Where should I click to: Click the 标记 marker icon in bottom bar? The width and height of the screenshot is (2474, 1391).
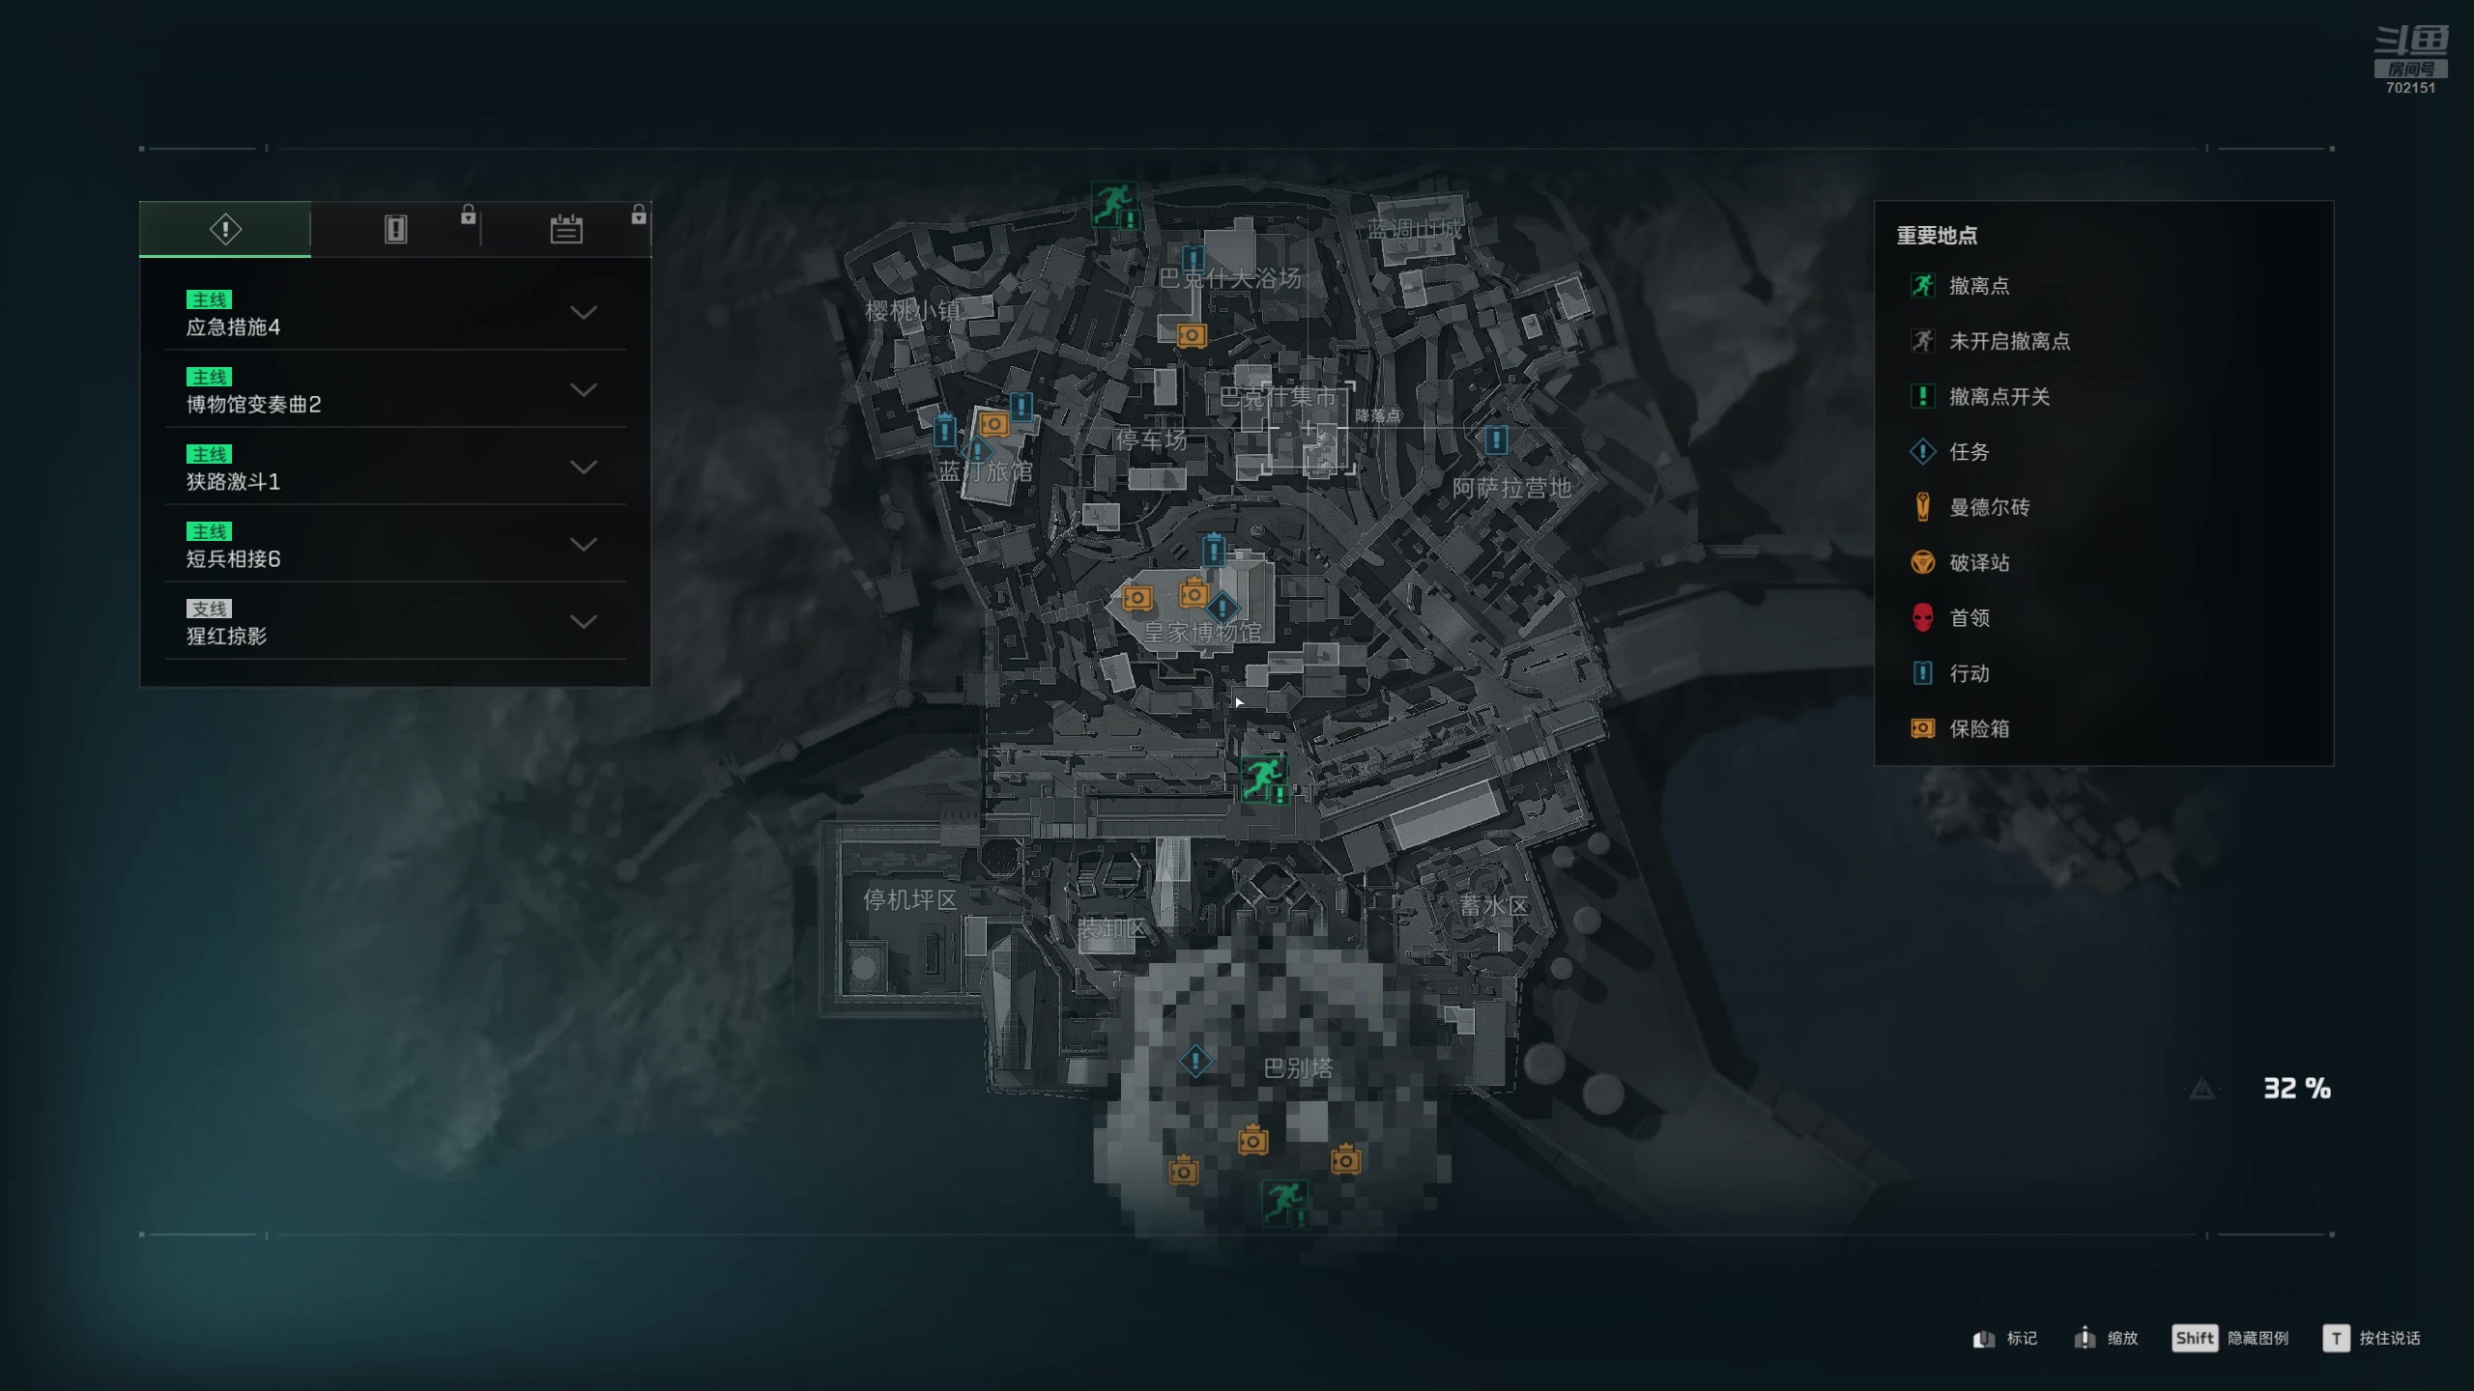[1984, 1338]
